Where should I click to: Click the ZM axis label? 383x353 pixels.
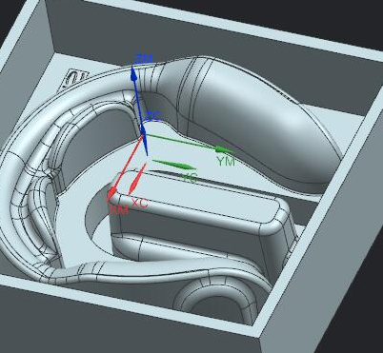[x=144, y=59]
